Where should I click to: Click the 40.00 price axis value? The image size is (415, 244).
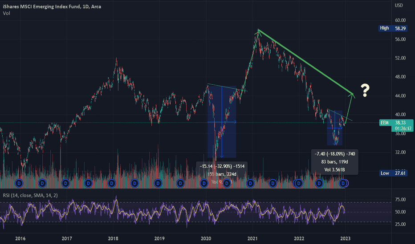coord(400,114)
